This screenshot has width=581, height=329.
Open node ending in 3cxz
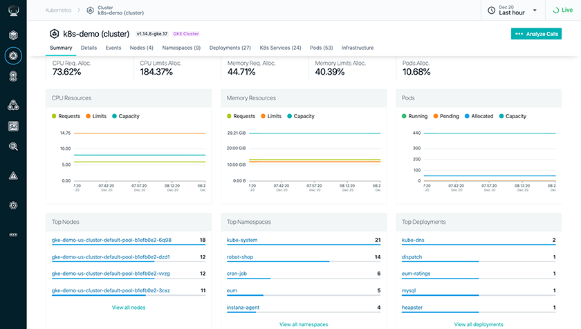pyautogui.click(x=111, y=290)
